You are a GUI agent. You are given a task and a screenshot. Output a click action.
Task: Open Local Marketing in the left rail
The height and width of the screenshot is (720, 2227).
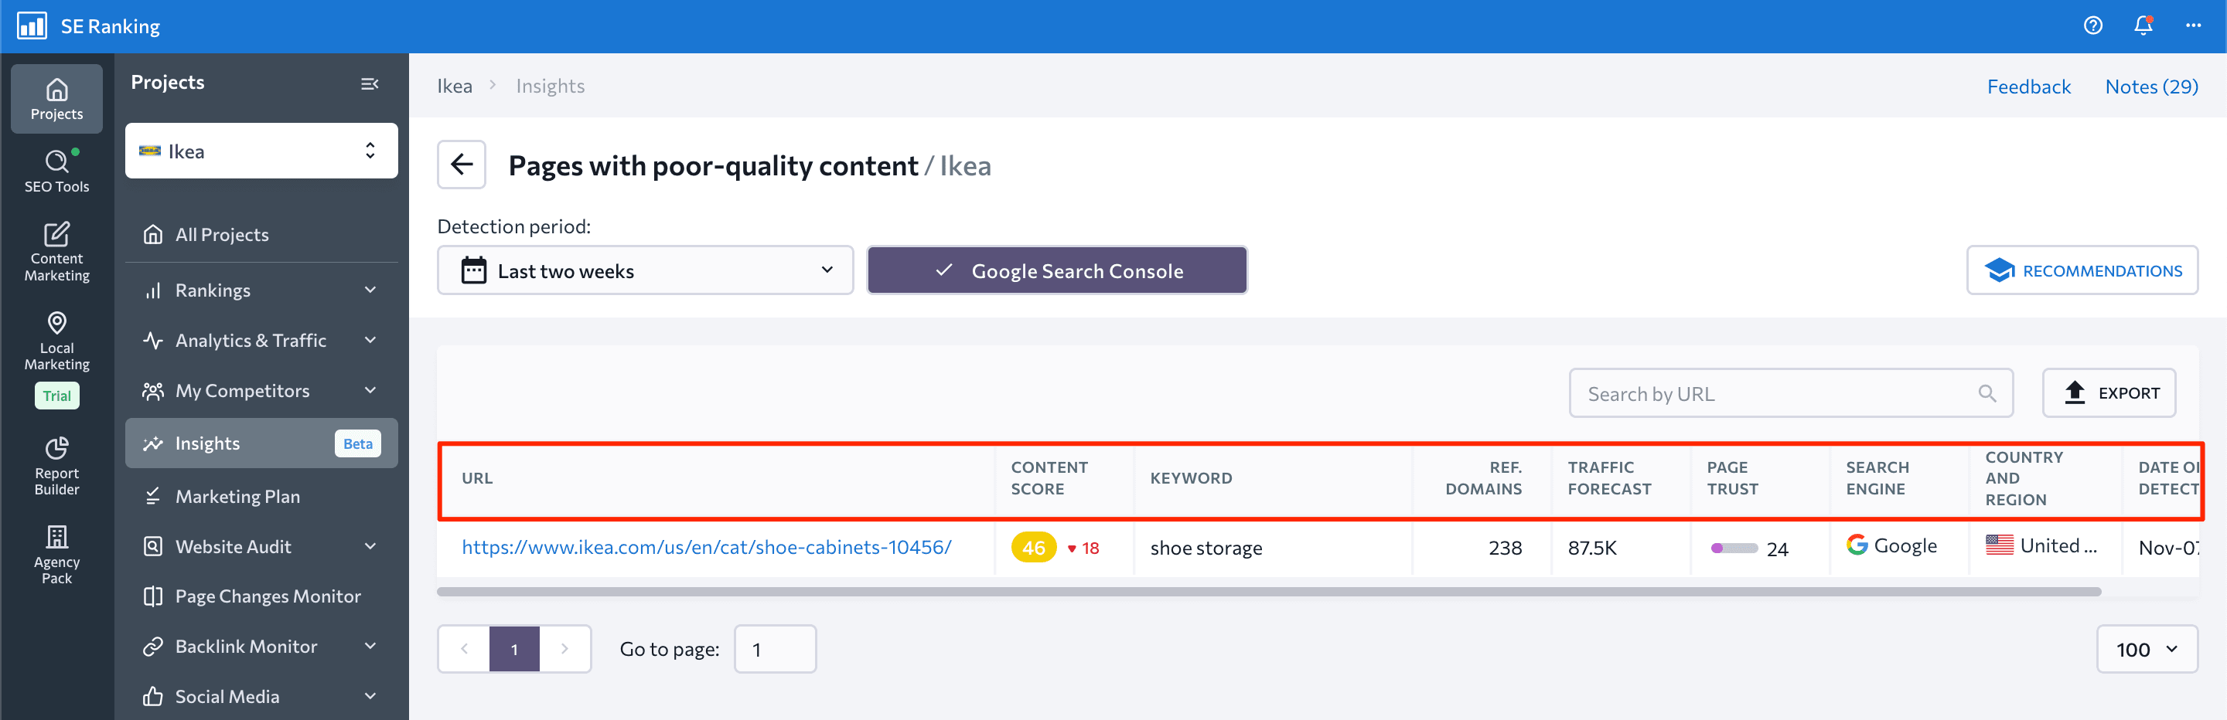[x=57, y=342]
